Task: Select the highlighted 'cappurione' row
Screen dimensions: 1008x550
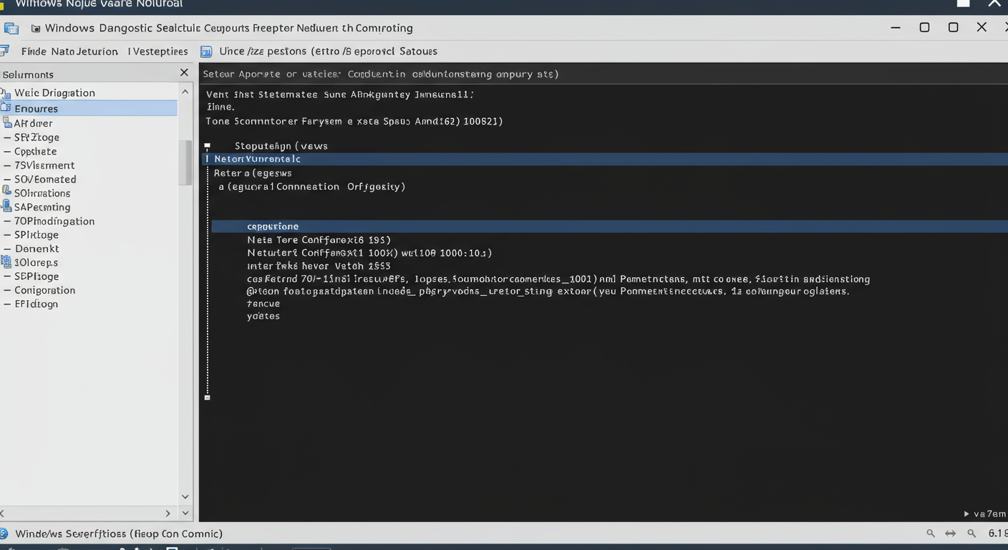Action: 273,226
